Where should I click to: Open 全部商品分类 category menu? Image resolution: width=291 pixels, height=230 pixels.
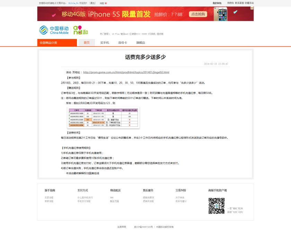click(57, 42)
